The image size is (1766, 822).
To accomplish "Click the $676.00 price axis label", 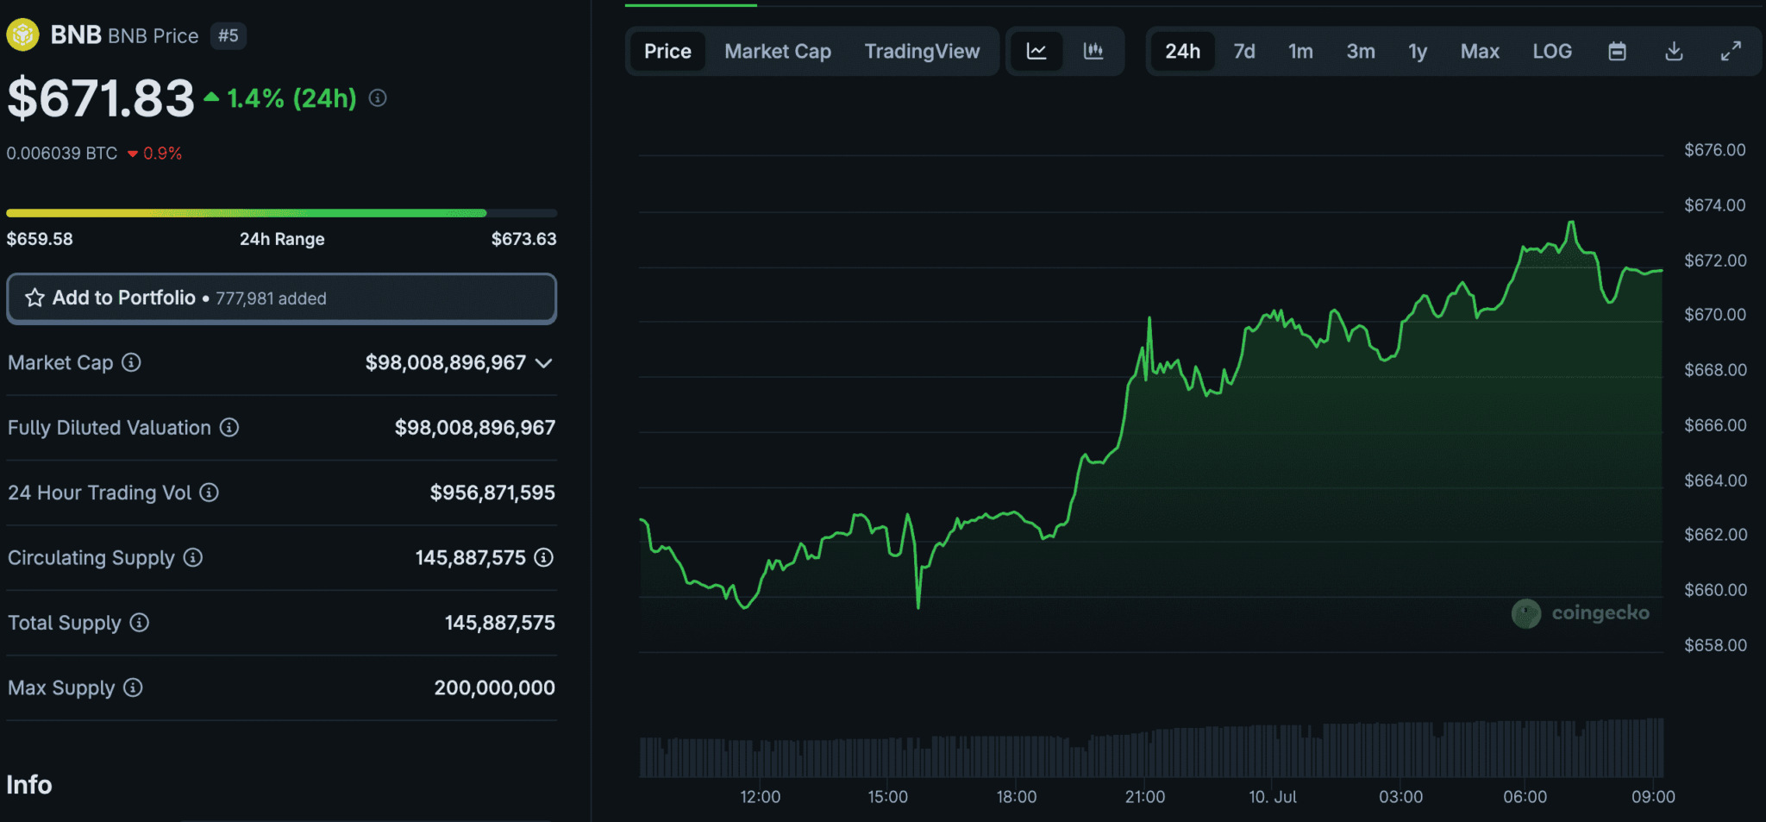I will (1714, 150).
